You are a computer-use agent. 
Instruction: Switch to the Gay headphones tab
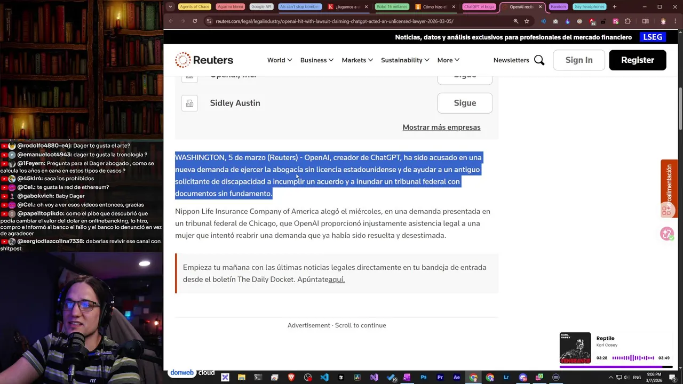click(x=589, y=7)
